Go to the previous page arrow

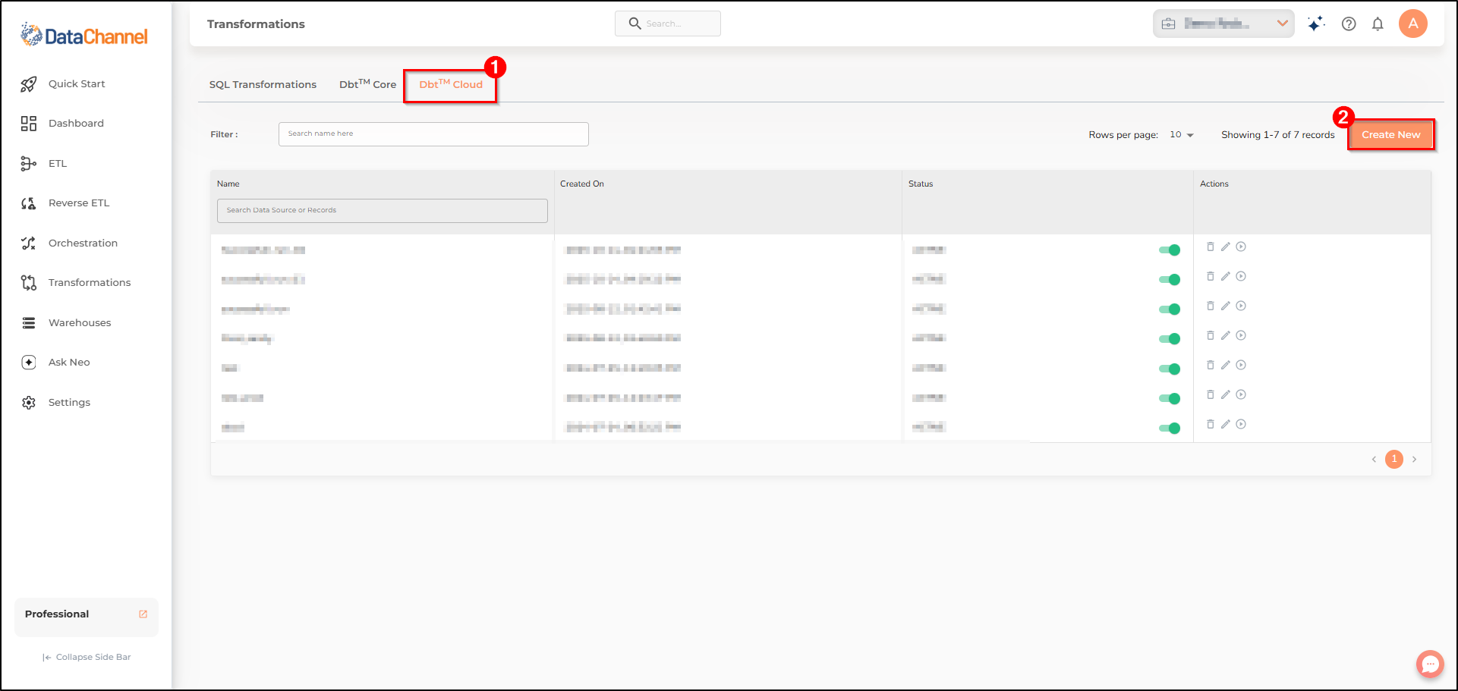coord(1374,460)
